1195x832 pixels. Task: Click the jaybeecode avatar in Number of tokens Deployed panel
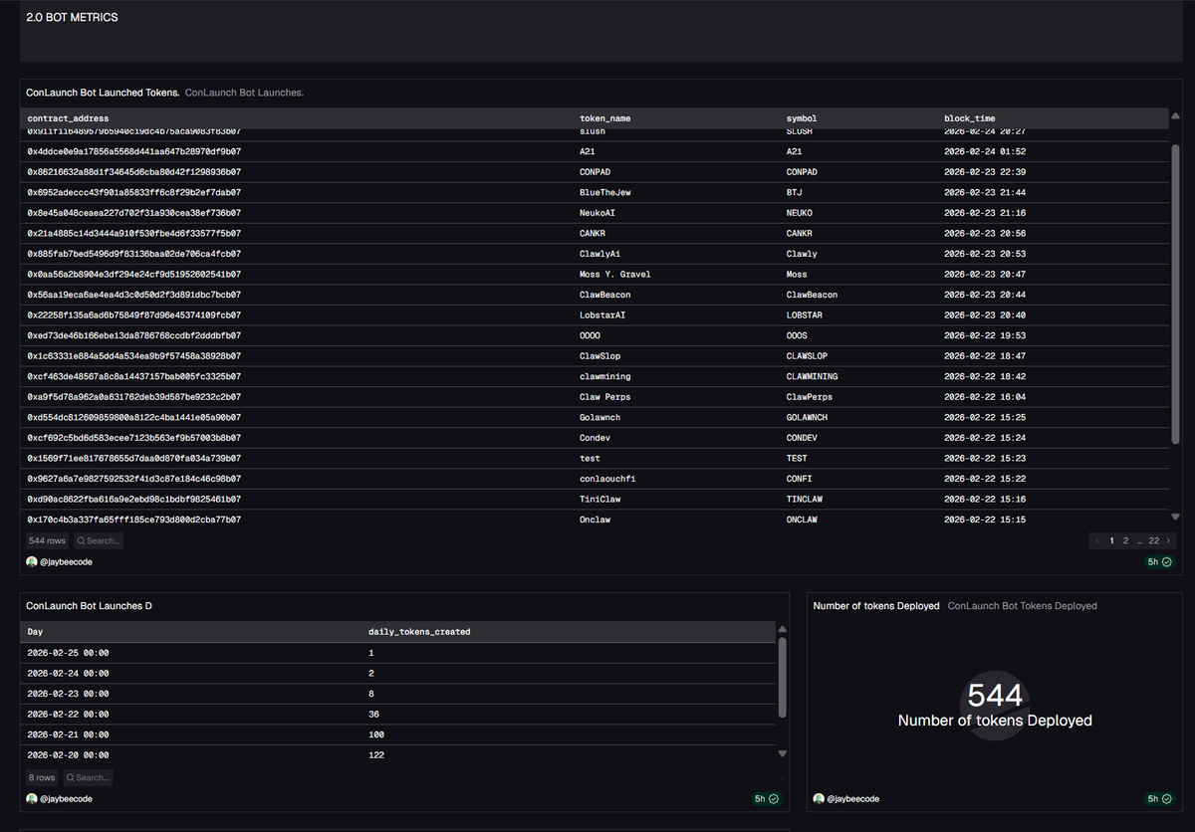(819, 799)
